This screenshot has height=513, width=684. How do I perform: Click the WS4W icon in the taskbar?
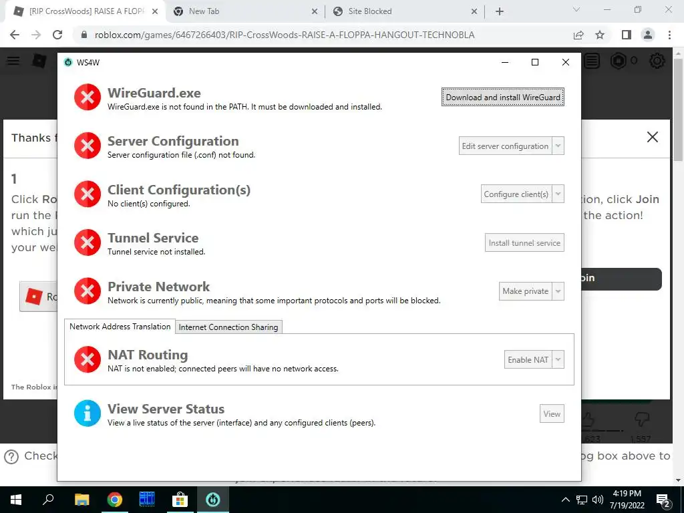click(213, 500)
